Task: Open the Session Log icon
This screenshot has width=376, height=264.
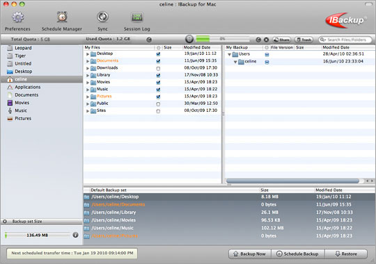Action: pyautogui.click(x=137, y=17)
